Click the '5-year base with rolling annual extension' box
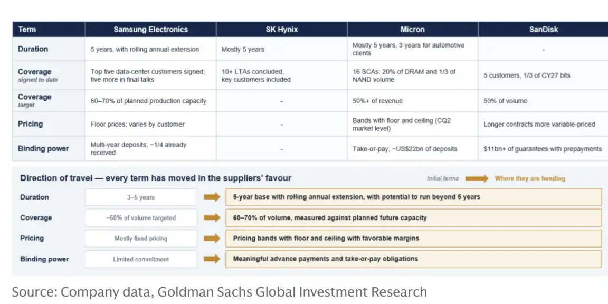Screen dimensions: 608x304 click(414, 197)
